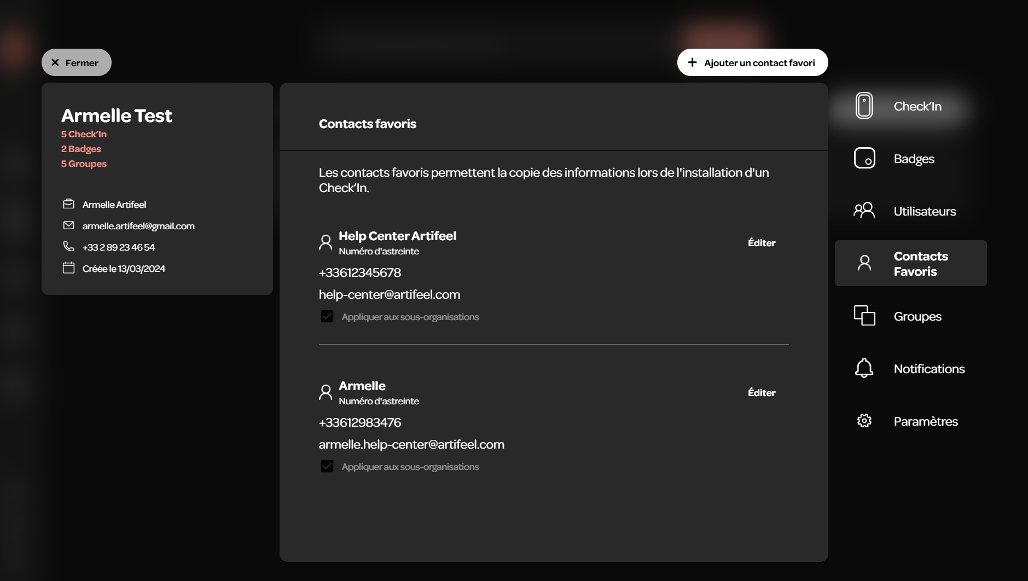Click the Badges icon in sidebar

pos(864,158)
